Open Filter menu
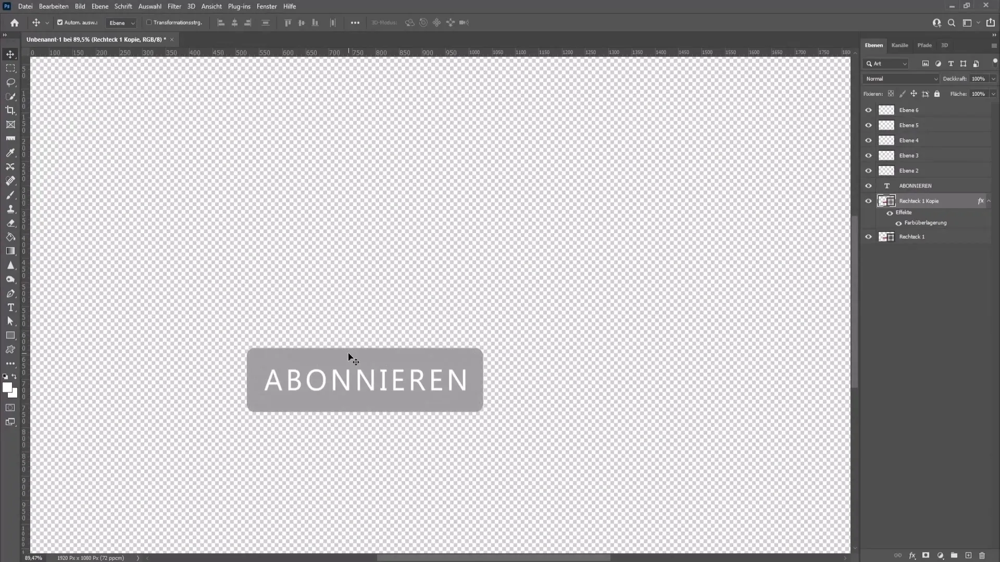 coord(174,6)
